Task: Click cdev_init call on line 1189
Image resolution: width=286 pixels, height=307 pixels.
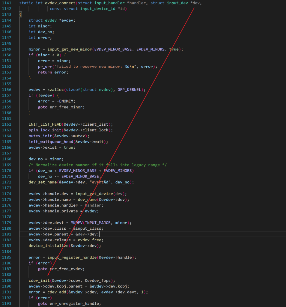Action: point(39,281)
